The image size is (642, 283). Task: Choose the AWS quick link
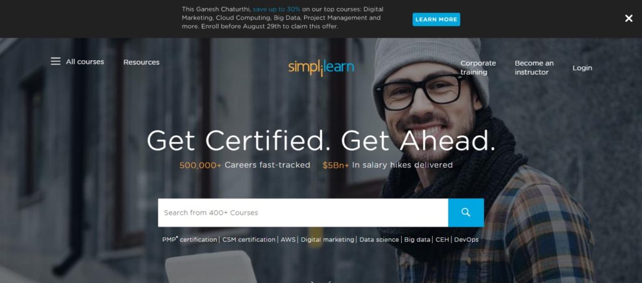[x=288, y=240]
